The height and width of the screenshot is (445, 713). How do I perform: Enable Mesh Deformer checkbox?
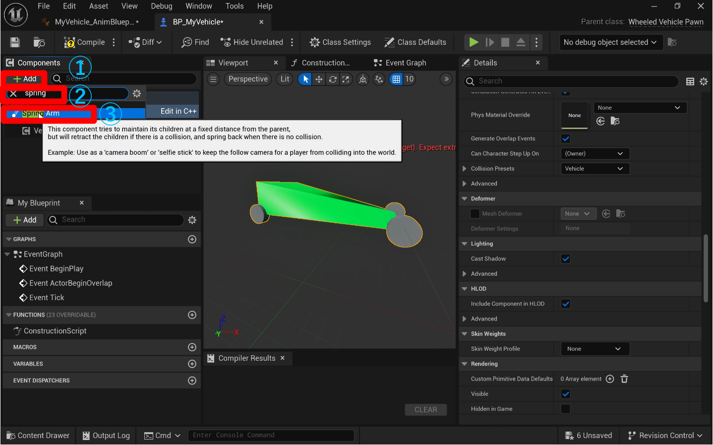(475, 214)
